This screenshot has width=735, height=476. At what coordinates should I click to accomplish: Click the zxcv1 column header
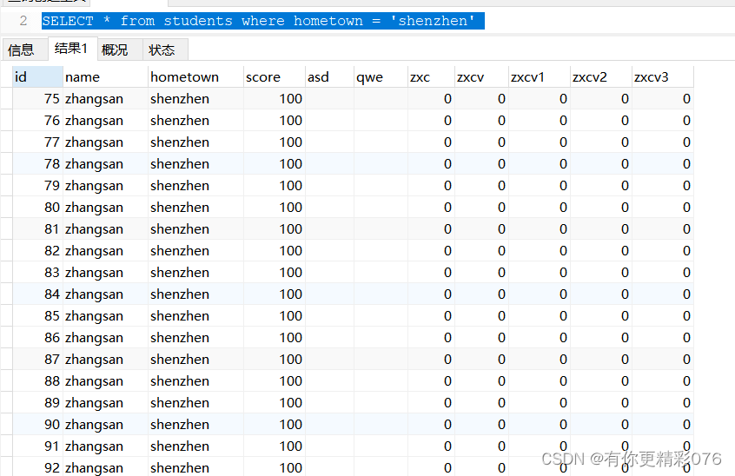tap(540, 76)
